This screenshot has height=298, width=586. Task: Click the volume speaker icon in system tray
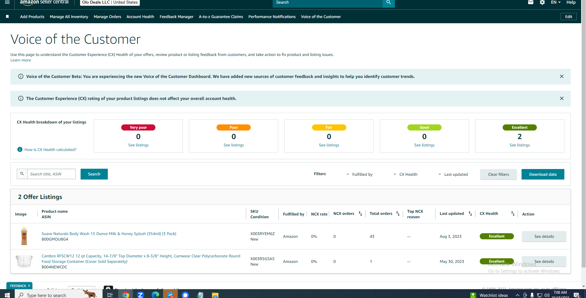point(547,295)
